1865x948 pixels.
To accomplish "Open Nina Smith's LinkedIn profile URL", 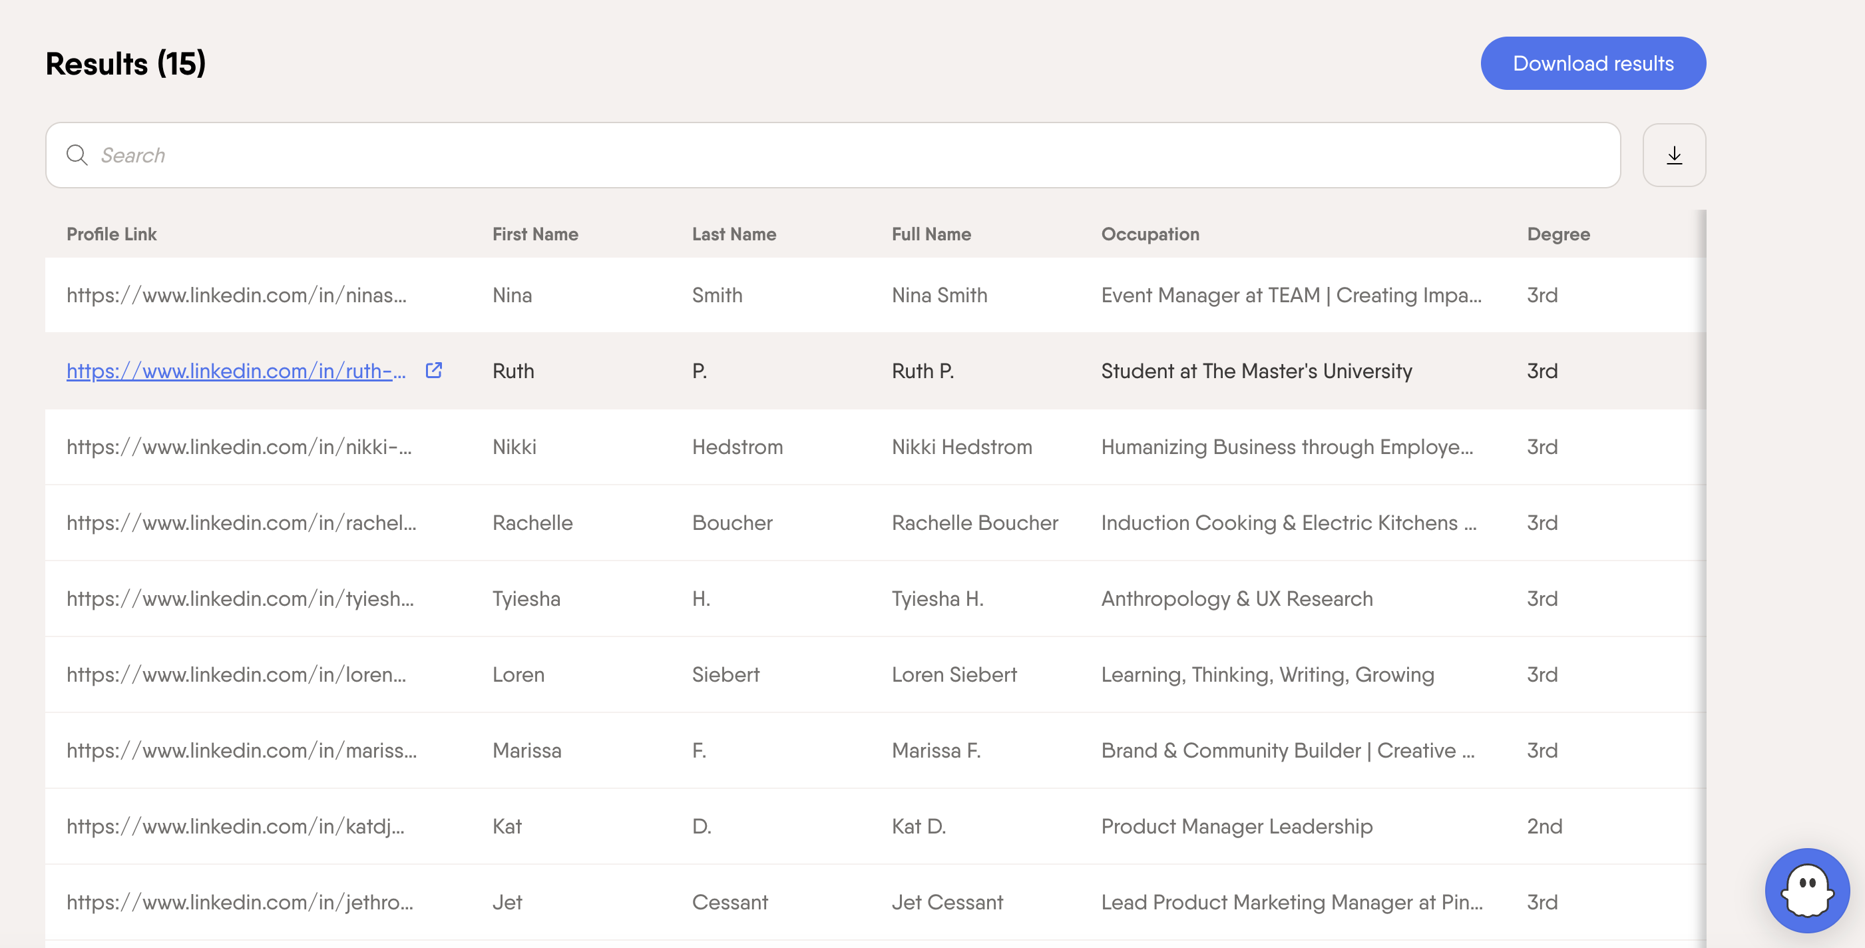I will [236, 295].
